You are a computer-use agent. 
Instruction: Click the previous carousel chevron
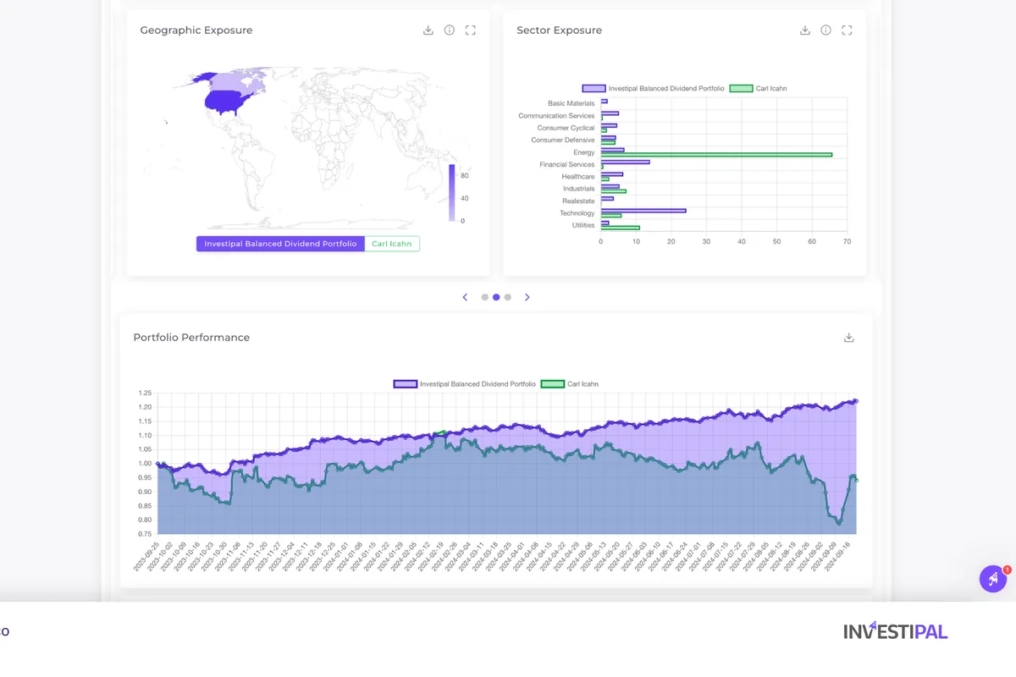[465, 297]
